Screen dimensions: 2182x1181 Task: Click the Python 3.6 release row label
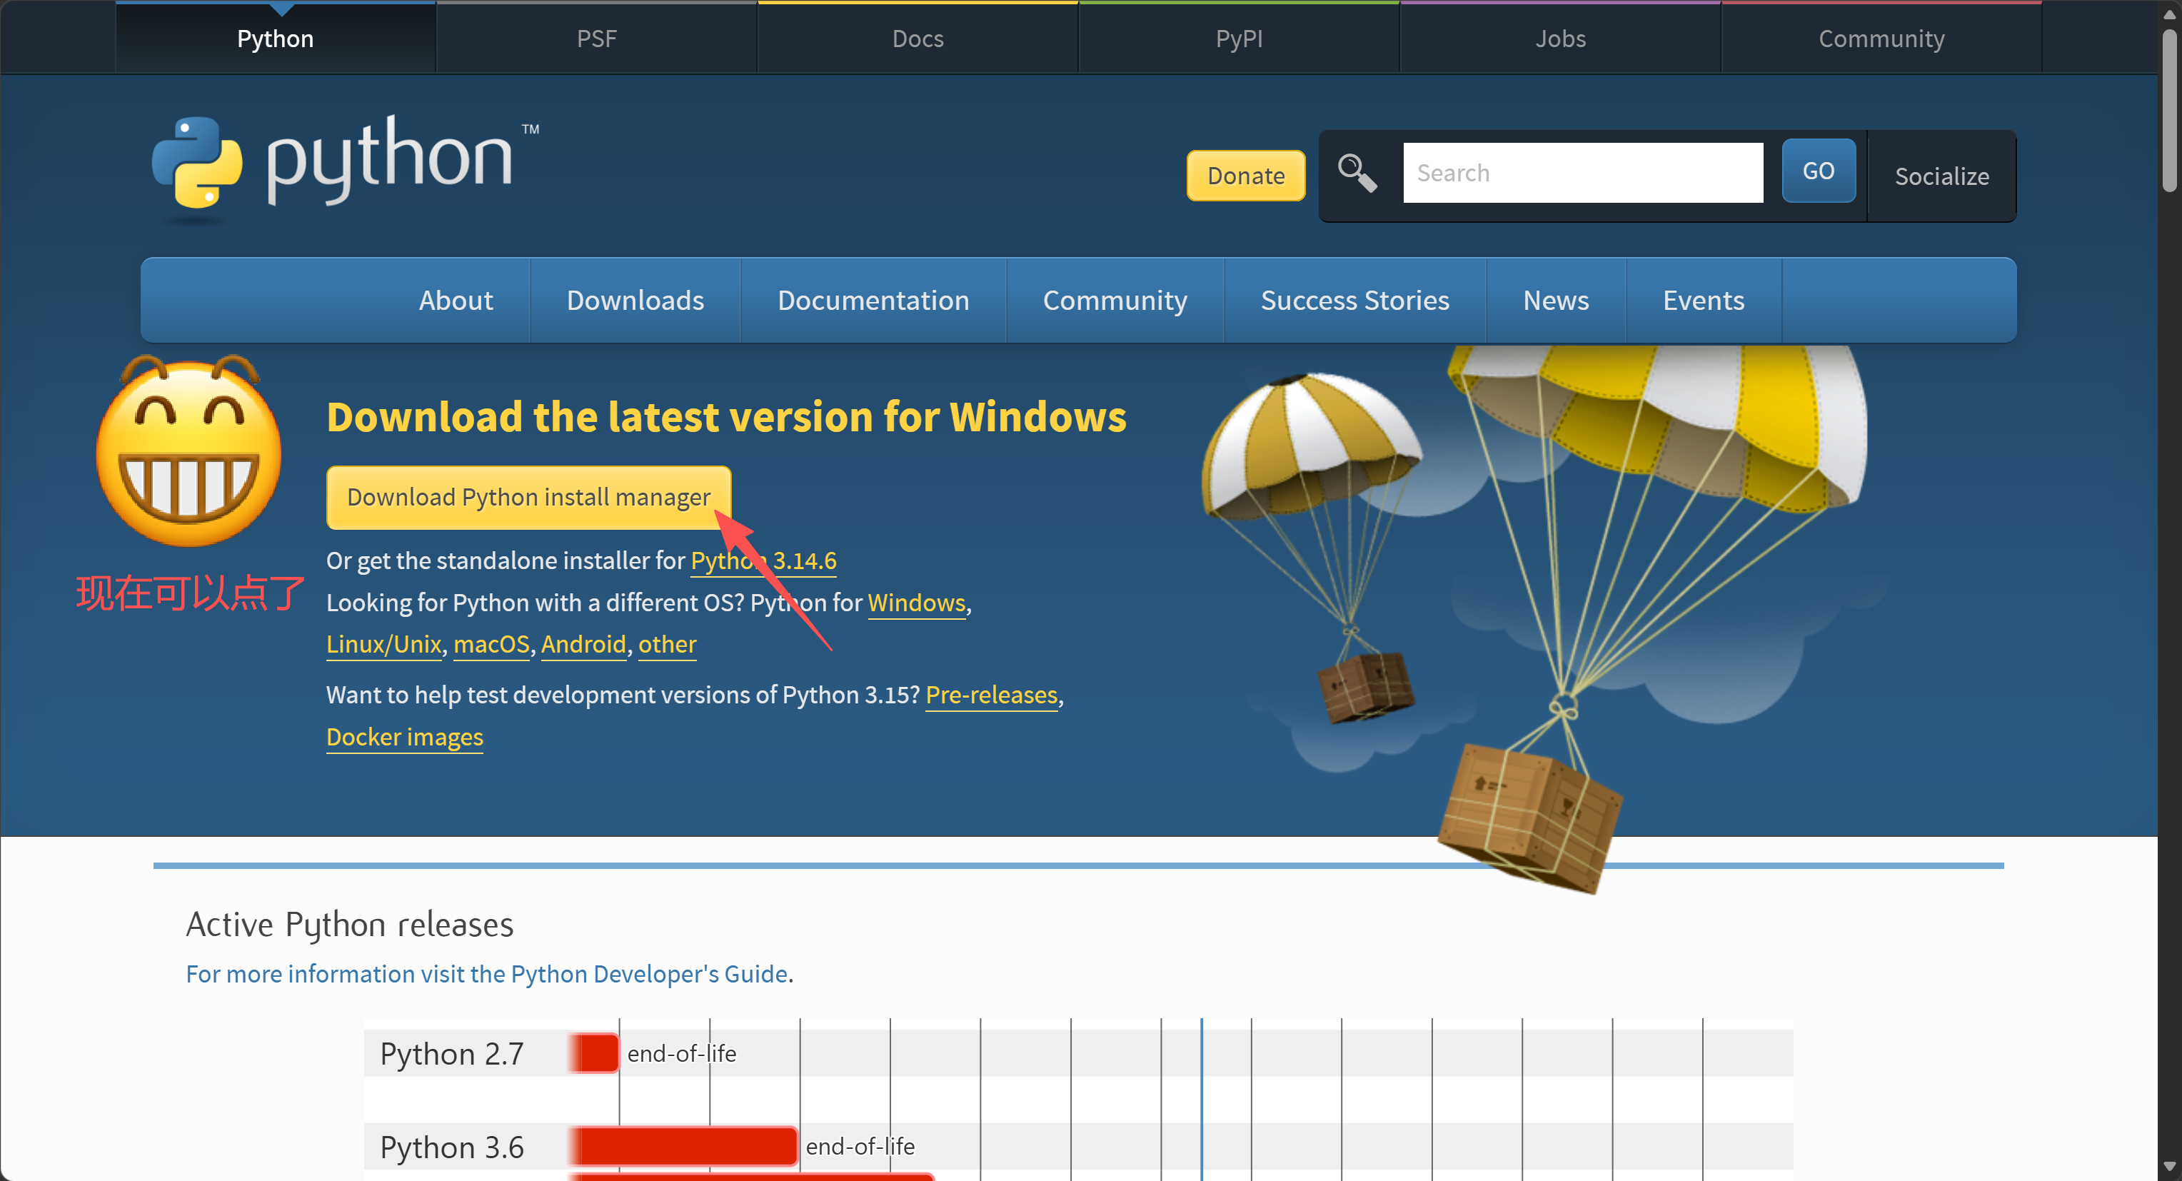[x=451, y=1147]
